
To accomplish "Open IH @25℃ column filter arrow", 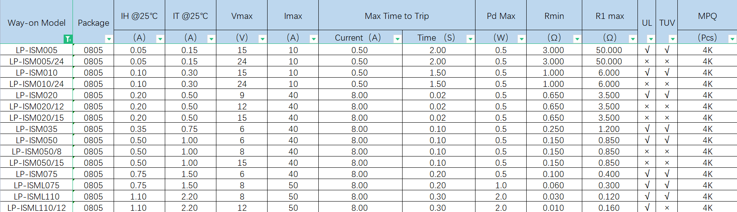I will click(160, 39).
